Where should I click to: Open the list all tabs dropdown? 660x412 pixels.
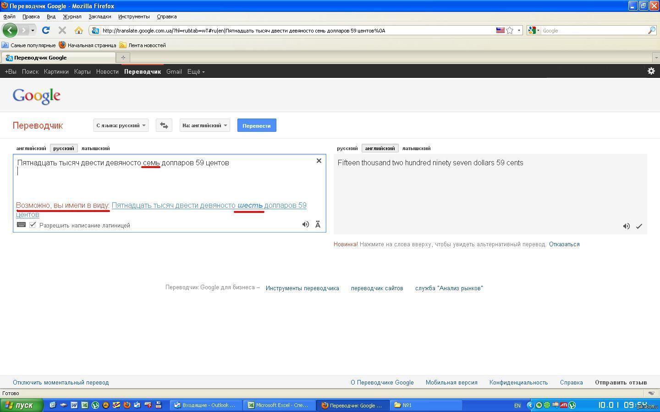656,58
